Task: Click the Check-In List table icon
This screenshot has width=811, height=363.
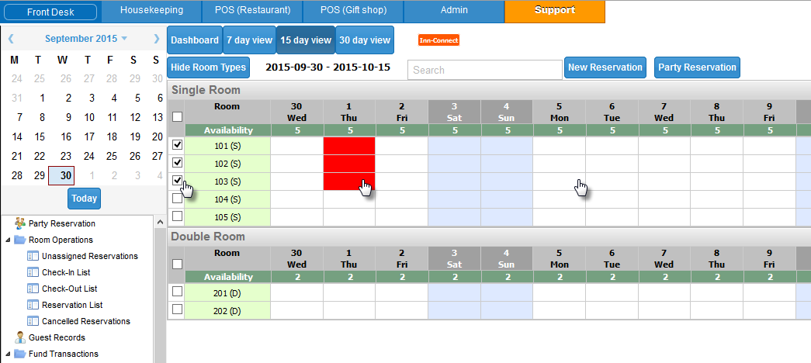Action: (x=33, y=272)
